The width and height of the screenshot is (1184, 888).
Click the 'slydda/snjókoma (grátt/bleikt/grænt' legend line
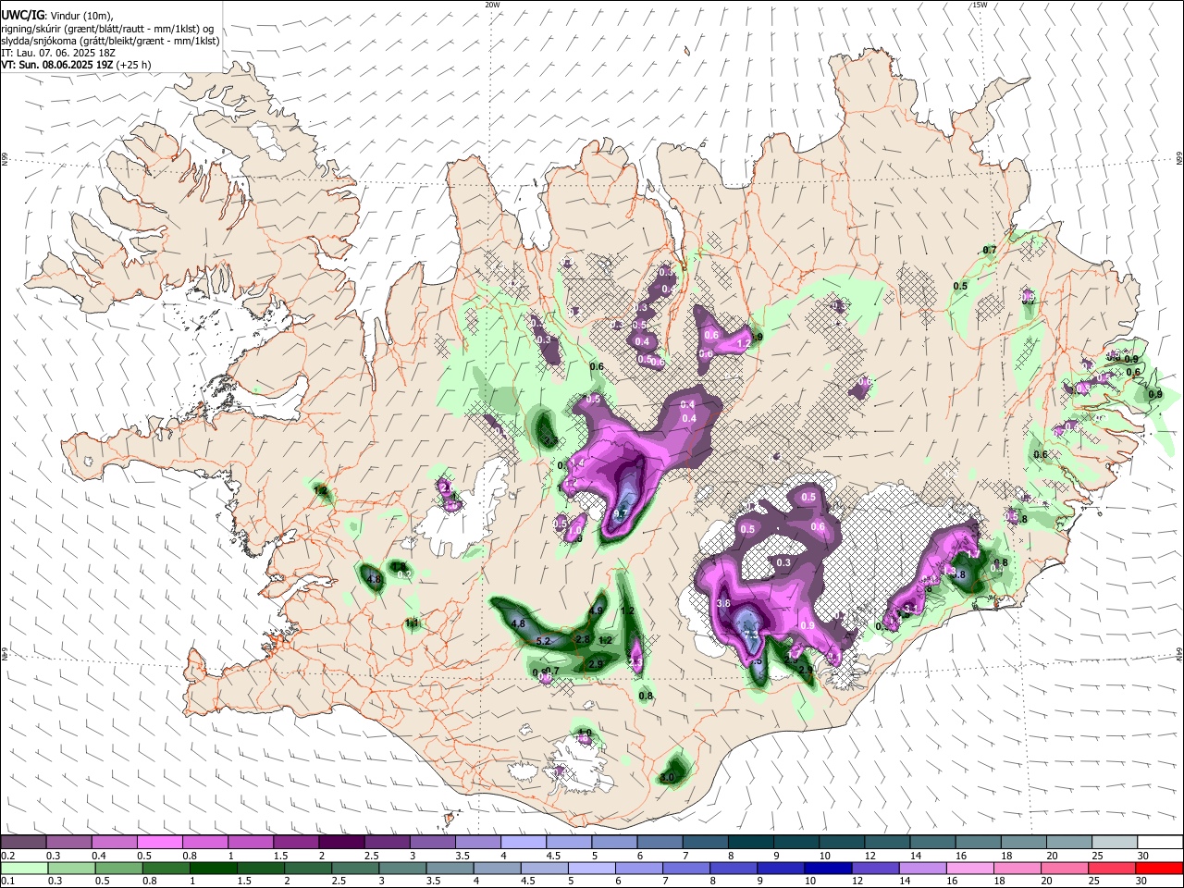tap(110, 41)
